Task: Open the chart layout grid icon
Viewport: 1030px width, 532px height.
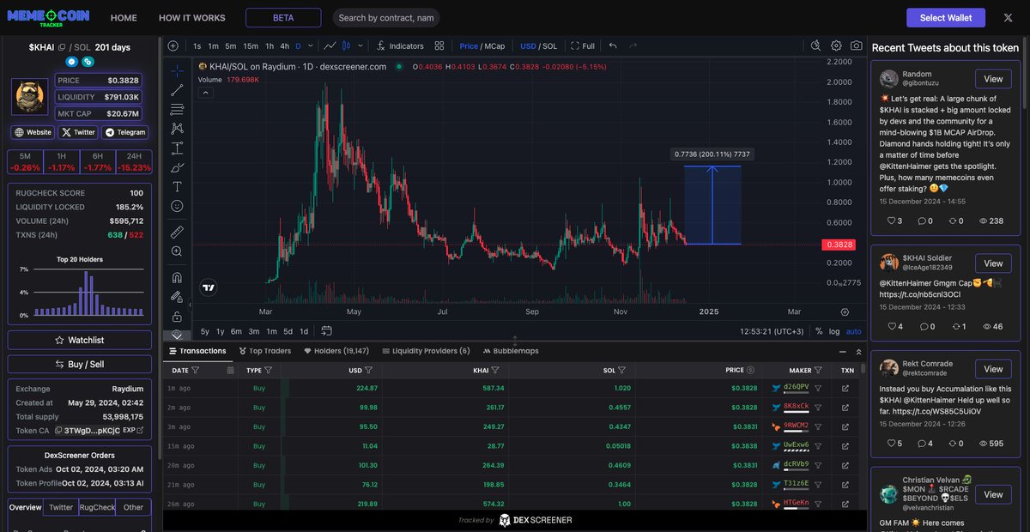Action: tap(439, 45)
